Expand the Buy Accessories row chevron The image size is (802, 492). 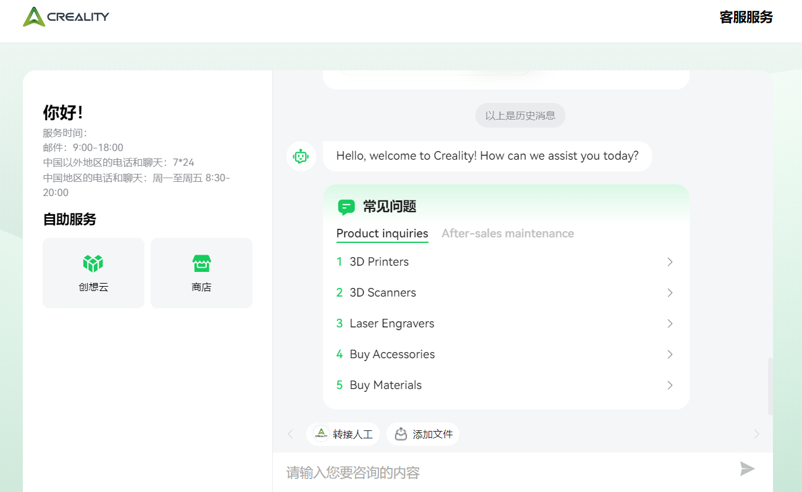670,355
